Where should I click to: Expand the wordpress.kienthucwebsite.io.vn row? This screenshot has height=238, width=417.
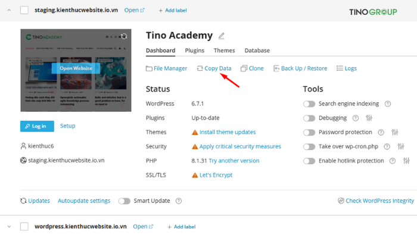coord(10,227)
